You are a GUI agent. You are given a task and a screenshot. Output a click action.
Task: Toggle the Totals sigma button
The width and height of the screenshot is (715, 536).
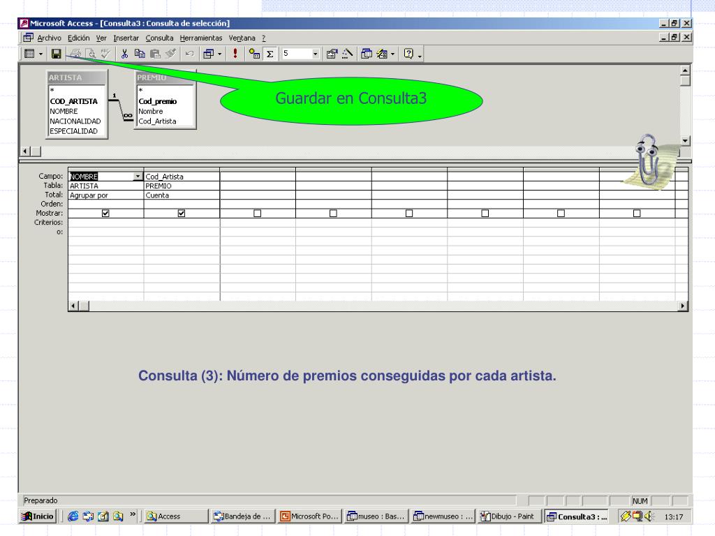click(x=270, y=54)
